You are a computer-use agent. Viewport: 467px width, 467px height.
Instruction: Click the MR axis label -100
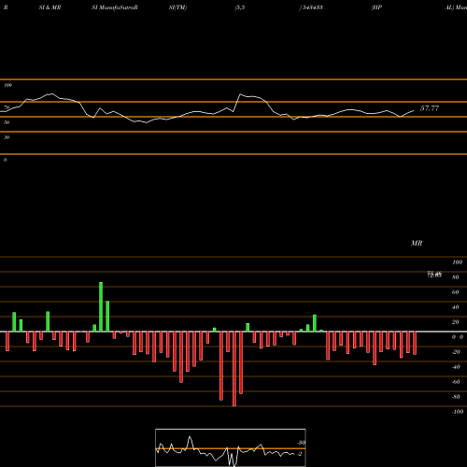[x=458, y=412]
